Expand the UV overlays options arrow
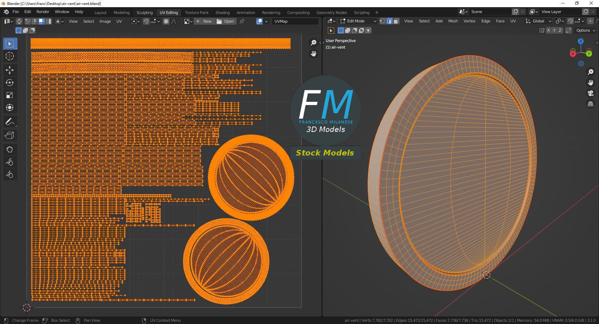This screenshot has height=324, width=599. [x=266, y=21]
